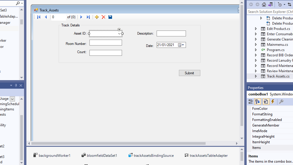This screenshot has height=165, width=293.
Task: Select GenerateMember property row
Action: point(272,125)
